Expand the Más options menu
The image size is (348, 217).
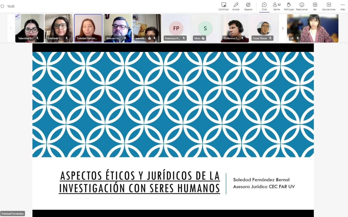click(x=343, y=7)
